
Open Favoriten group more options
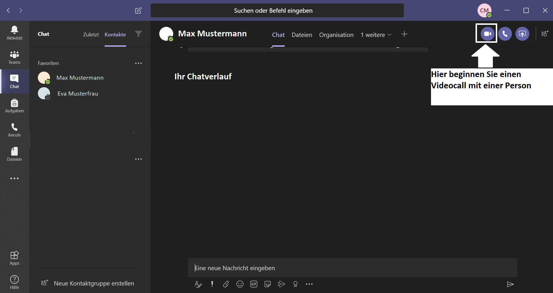tap(138, 63)
